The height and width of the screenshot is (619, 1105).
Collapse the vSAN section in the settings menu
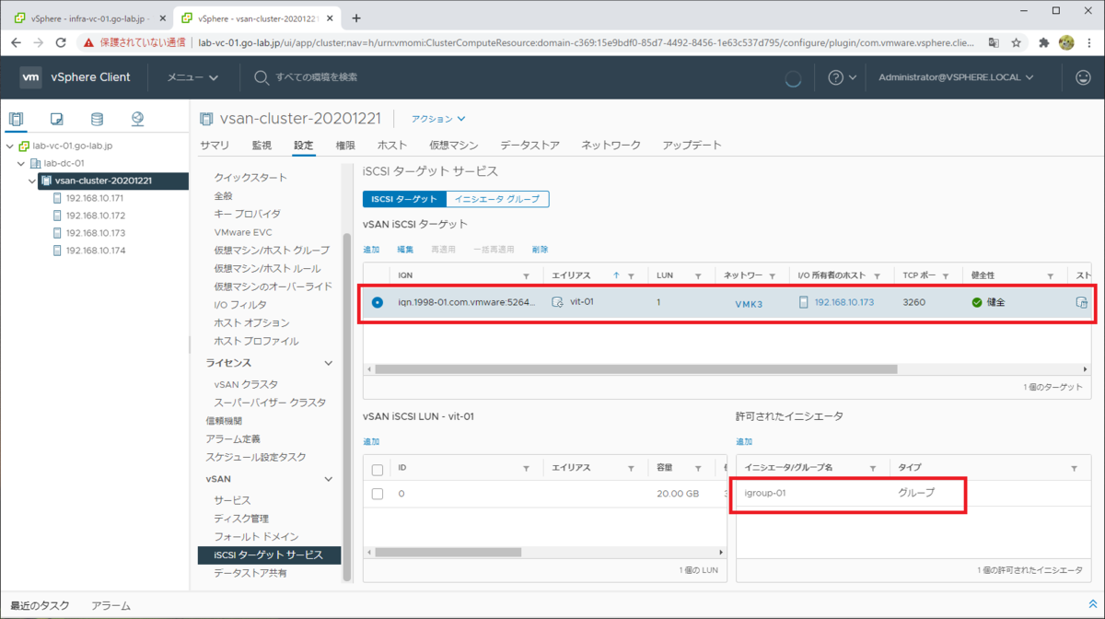[x=328, y=479]
